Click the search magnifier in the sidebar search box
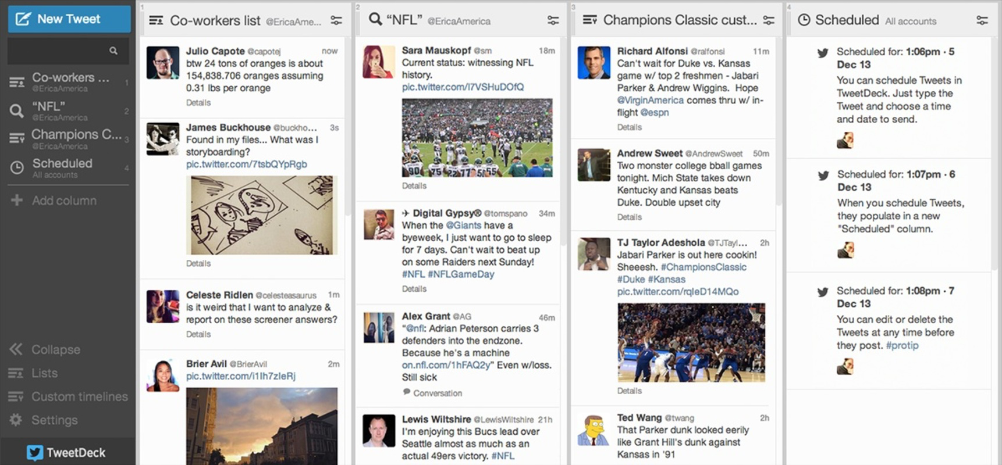 click(x=114, y=51)
